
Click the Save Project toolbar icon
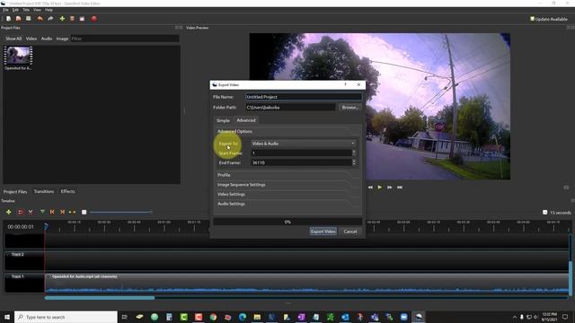click(28, 19)
